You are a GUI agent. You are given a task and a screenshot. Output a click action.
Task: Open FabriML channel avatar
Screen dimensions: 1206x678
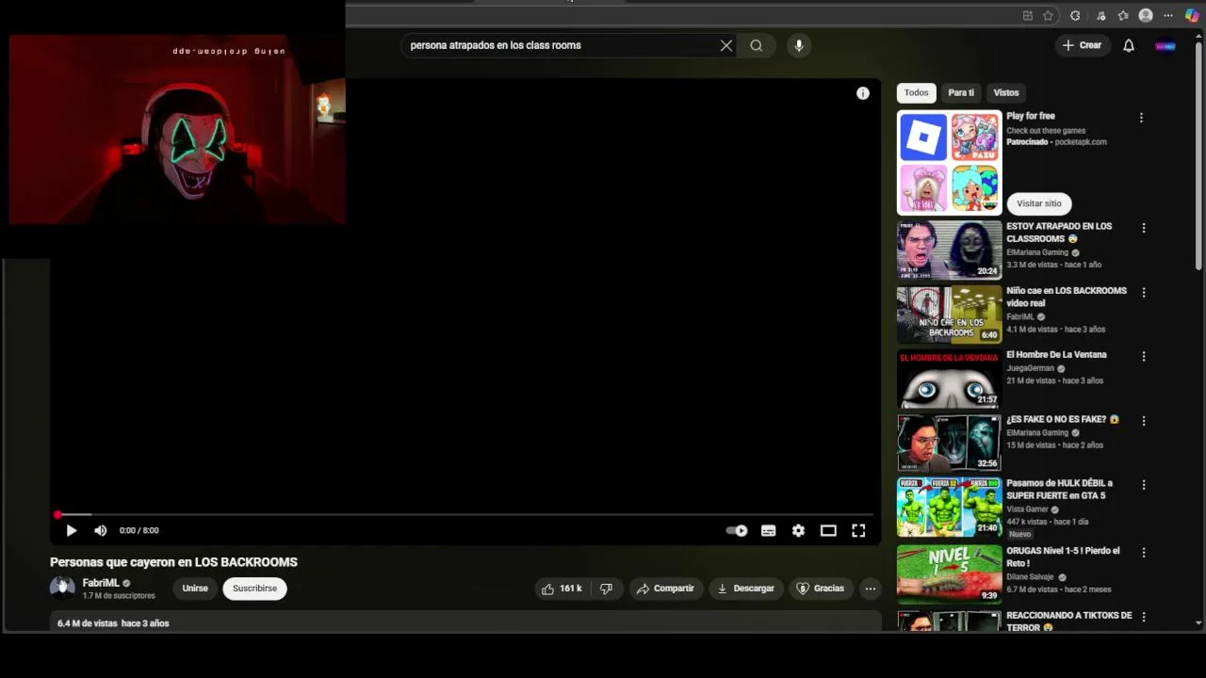pyautogui.click(x=62, y=589)
